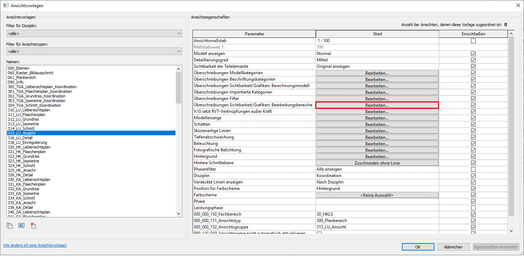This screenshot has height=257, width=524.
Task: Click the Duplicate view template icon
Action: 10,226
